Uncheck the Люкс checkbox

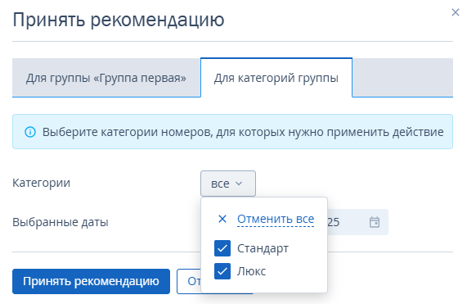point(222,271)
